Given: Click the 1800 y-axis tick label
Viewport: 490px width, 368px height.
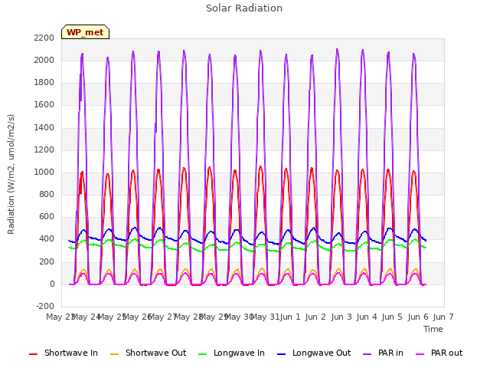Looking at the screenshot, I should (44, 83).
